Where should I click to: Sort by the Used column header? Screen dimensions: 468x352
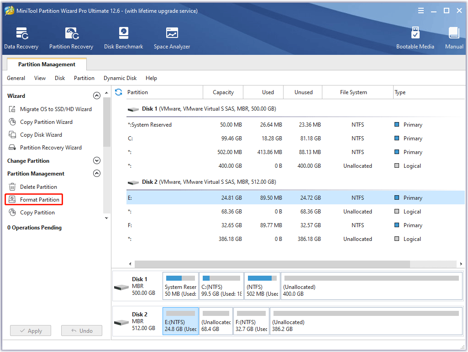pyautogui.click(x=263, y=92)
